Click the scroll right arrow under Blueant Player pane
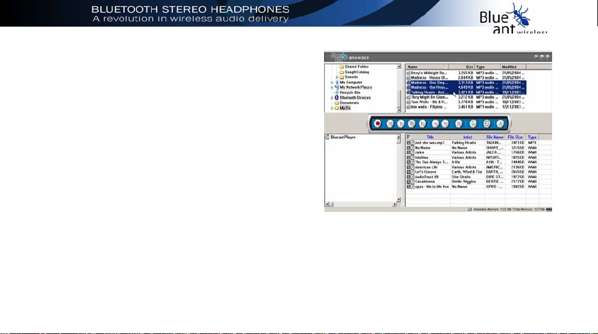The height and width of the screenshot is (334, 598). tap(394, 204)
